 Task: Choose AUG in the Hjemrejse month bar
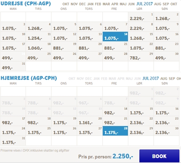pyautogui.click(x=164, y=78)
